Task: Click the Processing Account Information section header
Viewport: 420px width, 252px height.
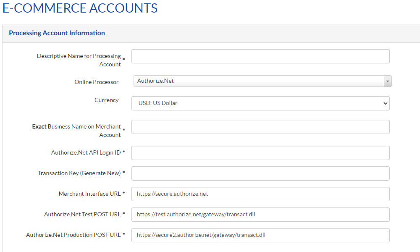Action: click(57, 33)
